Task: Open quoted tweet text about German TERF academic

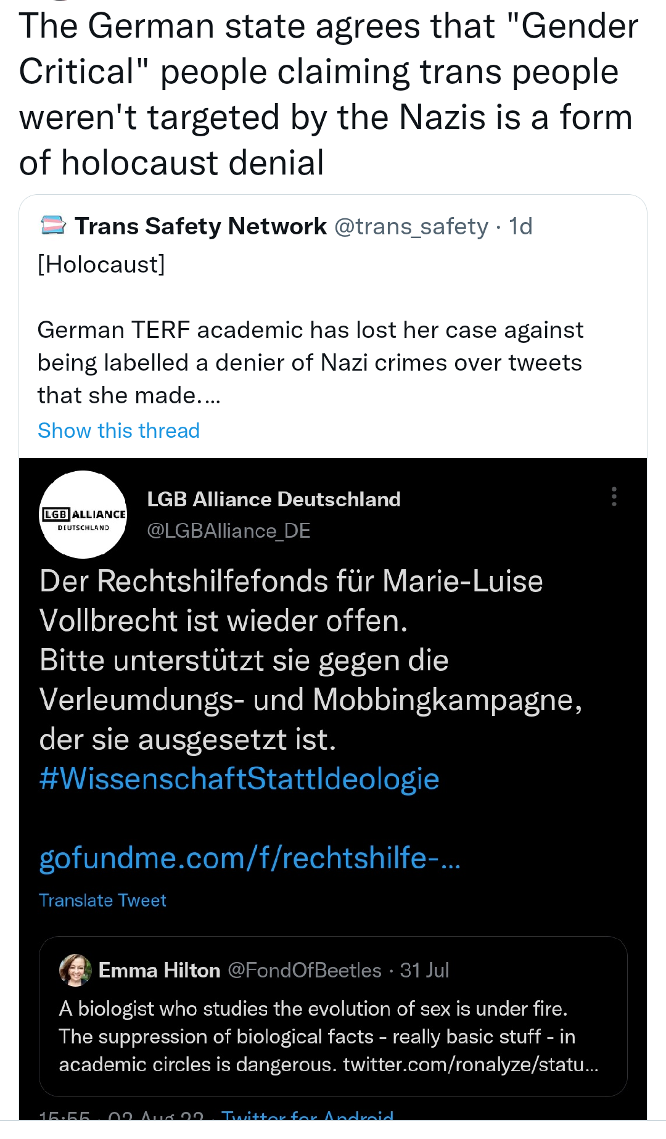Action: click(x=310, y=363)
